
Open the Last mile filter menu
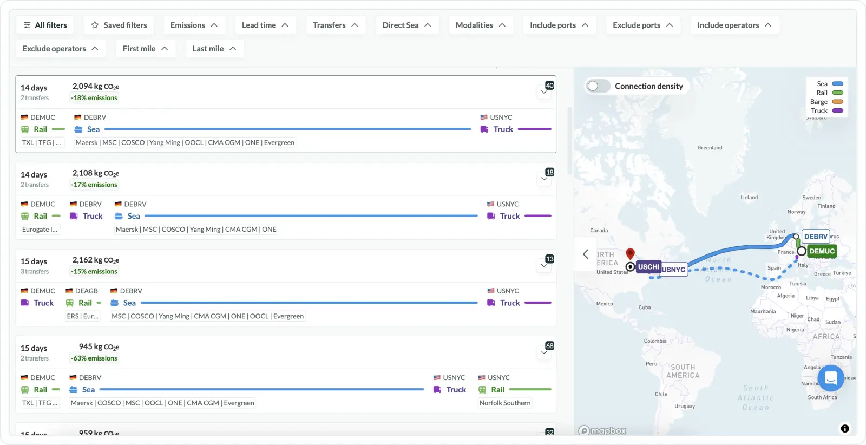click(x=214, y=49)
